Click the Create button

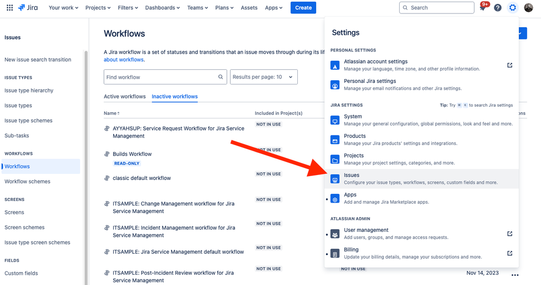tap(303, 8)
